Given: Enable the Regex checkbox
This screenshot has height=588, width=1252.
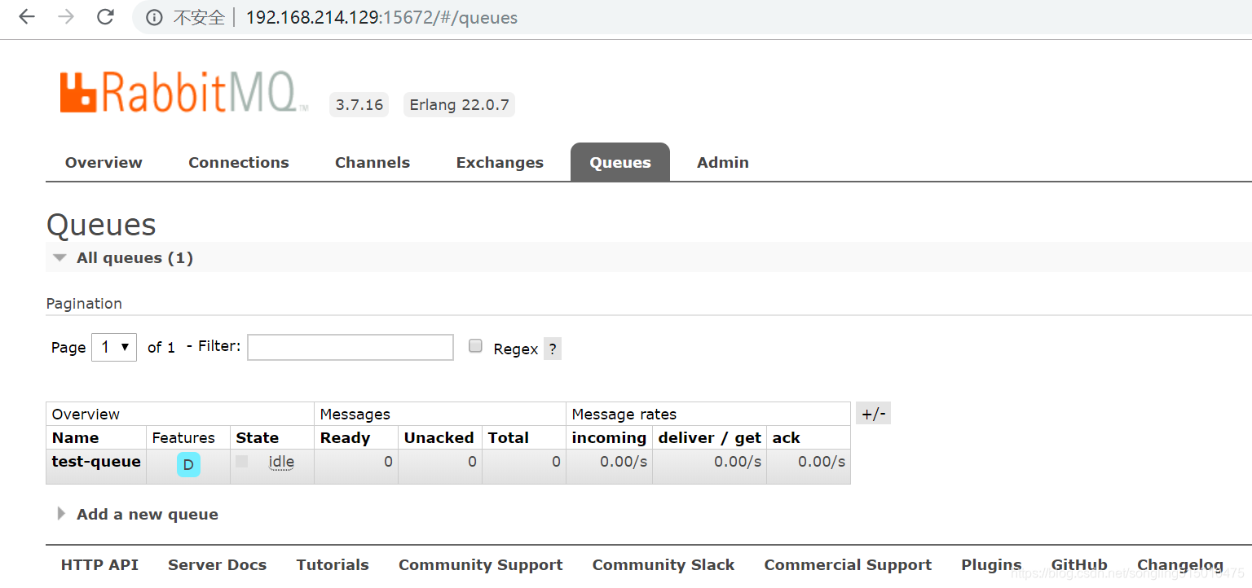Looking at the screenshot, I should pyautogui.click(x=475, y=345).
